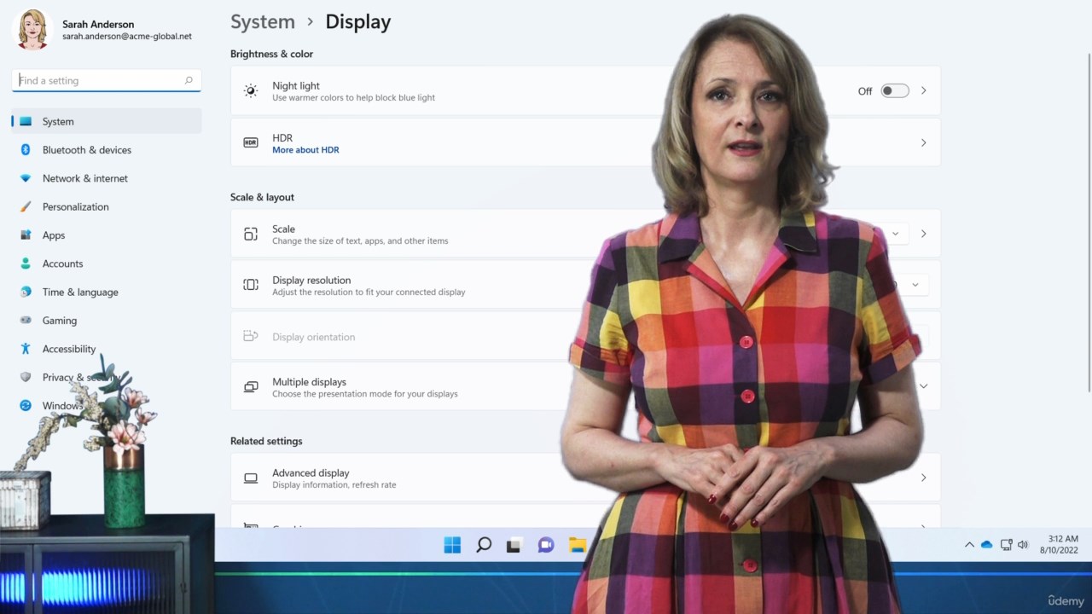Open File Explorer from the taskbar
Image resolution: width=1092 pixels, height=614 pixels.
pos(577,545)
